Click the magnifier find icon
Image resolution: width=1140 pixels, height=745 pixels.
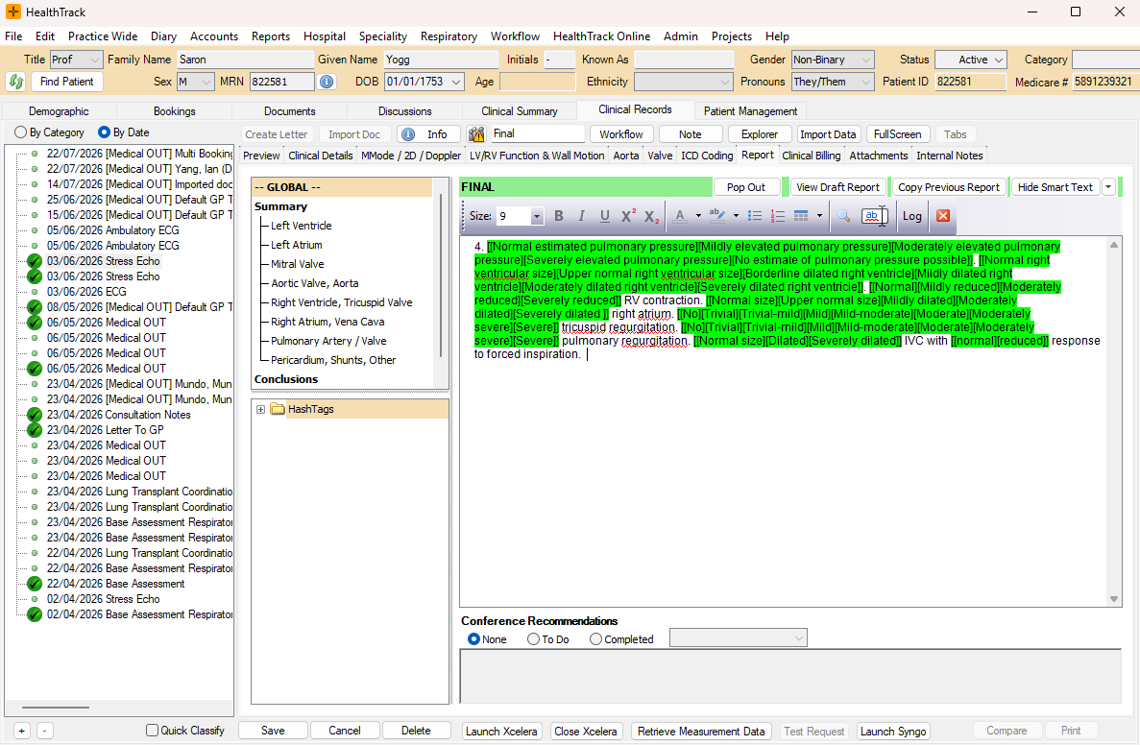[843, 216]
